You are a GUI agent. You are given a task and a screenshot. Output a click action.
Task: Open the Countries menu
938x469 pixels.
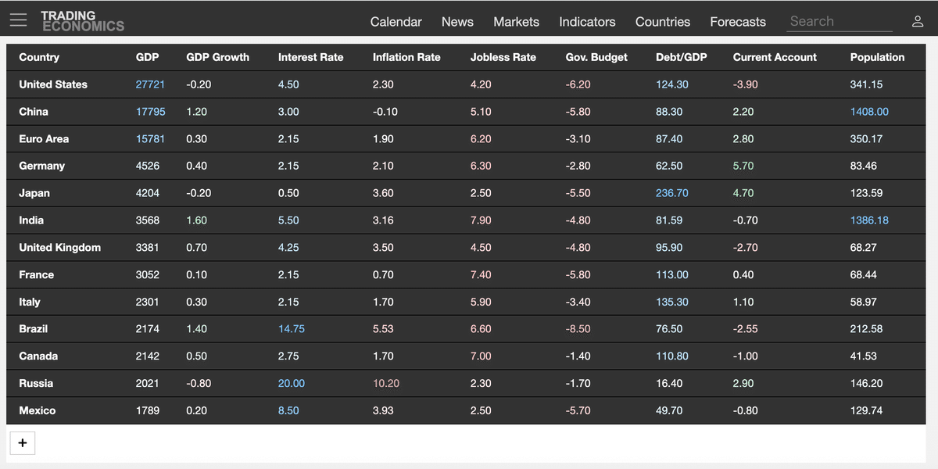pyautogui.click(x=662, y=22)
